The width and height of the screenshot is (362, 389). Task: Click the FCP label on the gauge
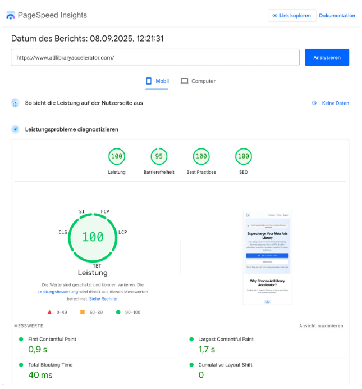[x=105, y=211]
